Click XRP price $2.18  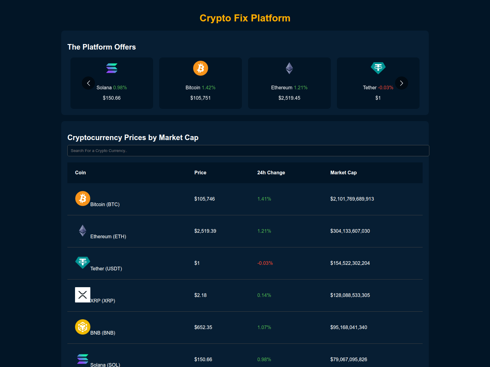[201, 295]
